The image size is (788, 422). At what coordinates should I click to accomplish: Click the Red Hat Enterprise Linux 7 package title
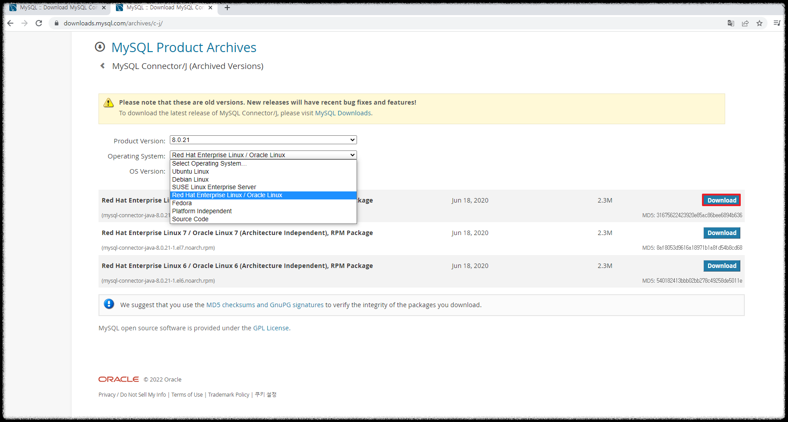(237, 233)
